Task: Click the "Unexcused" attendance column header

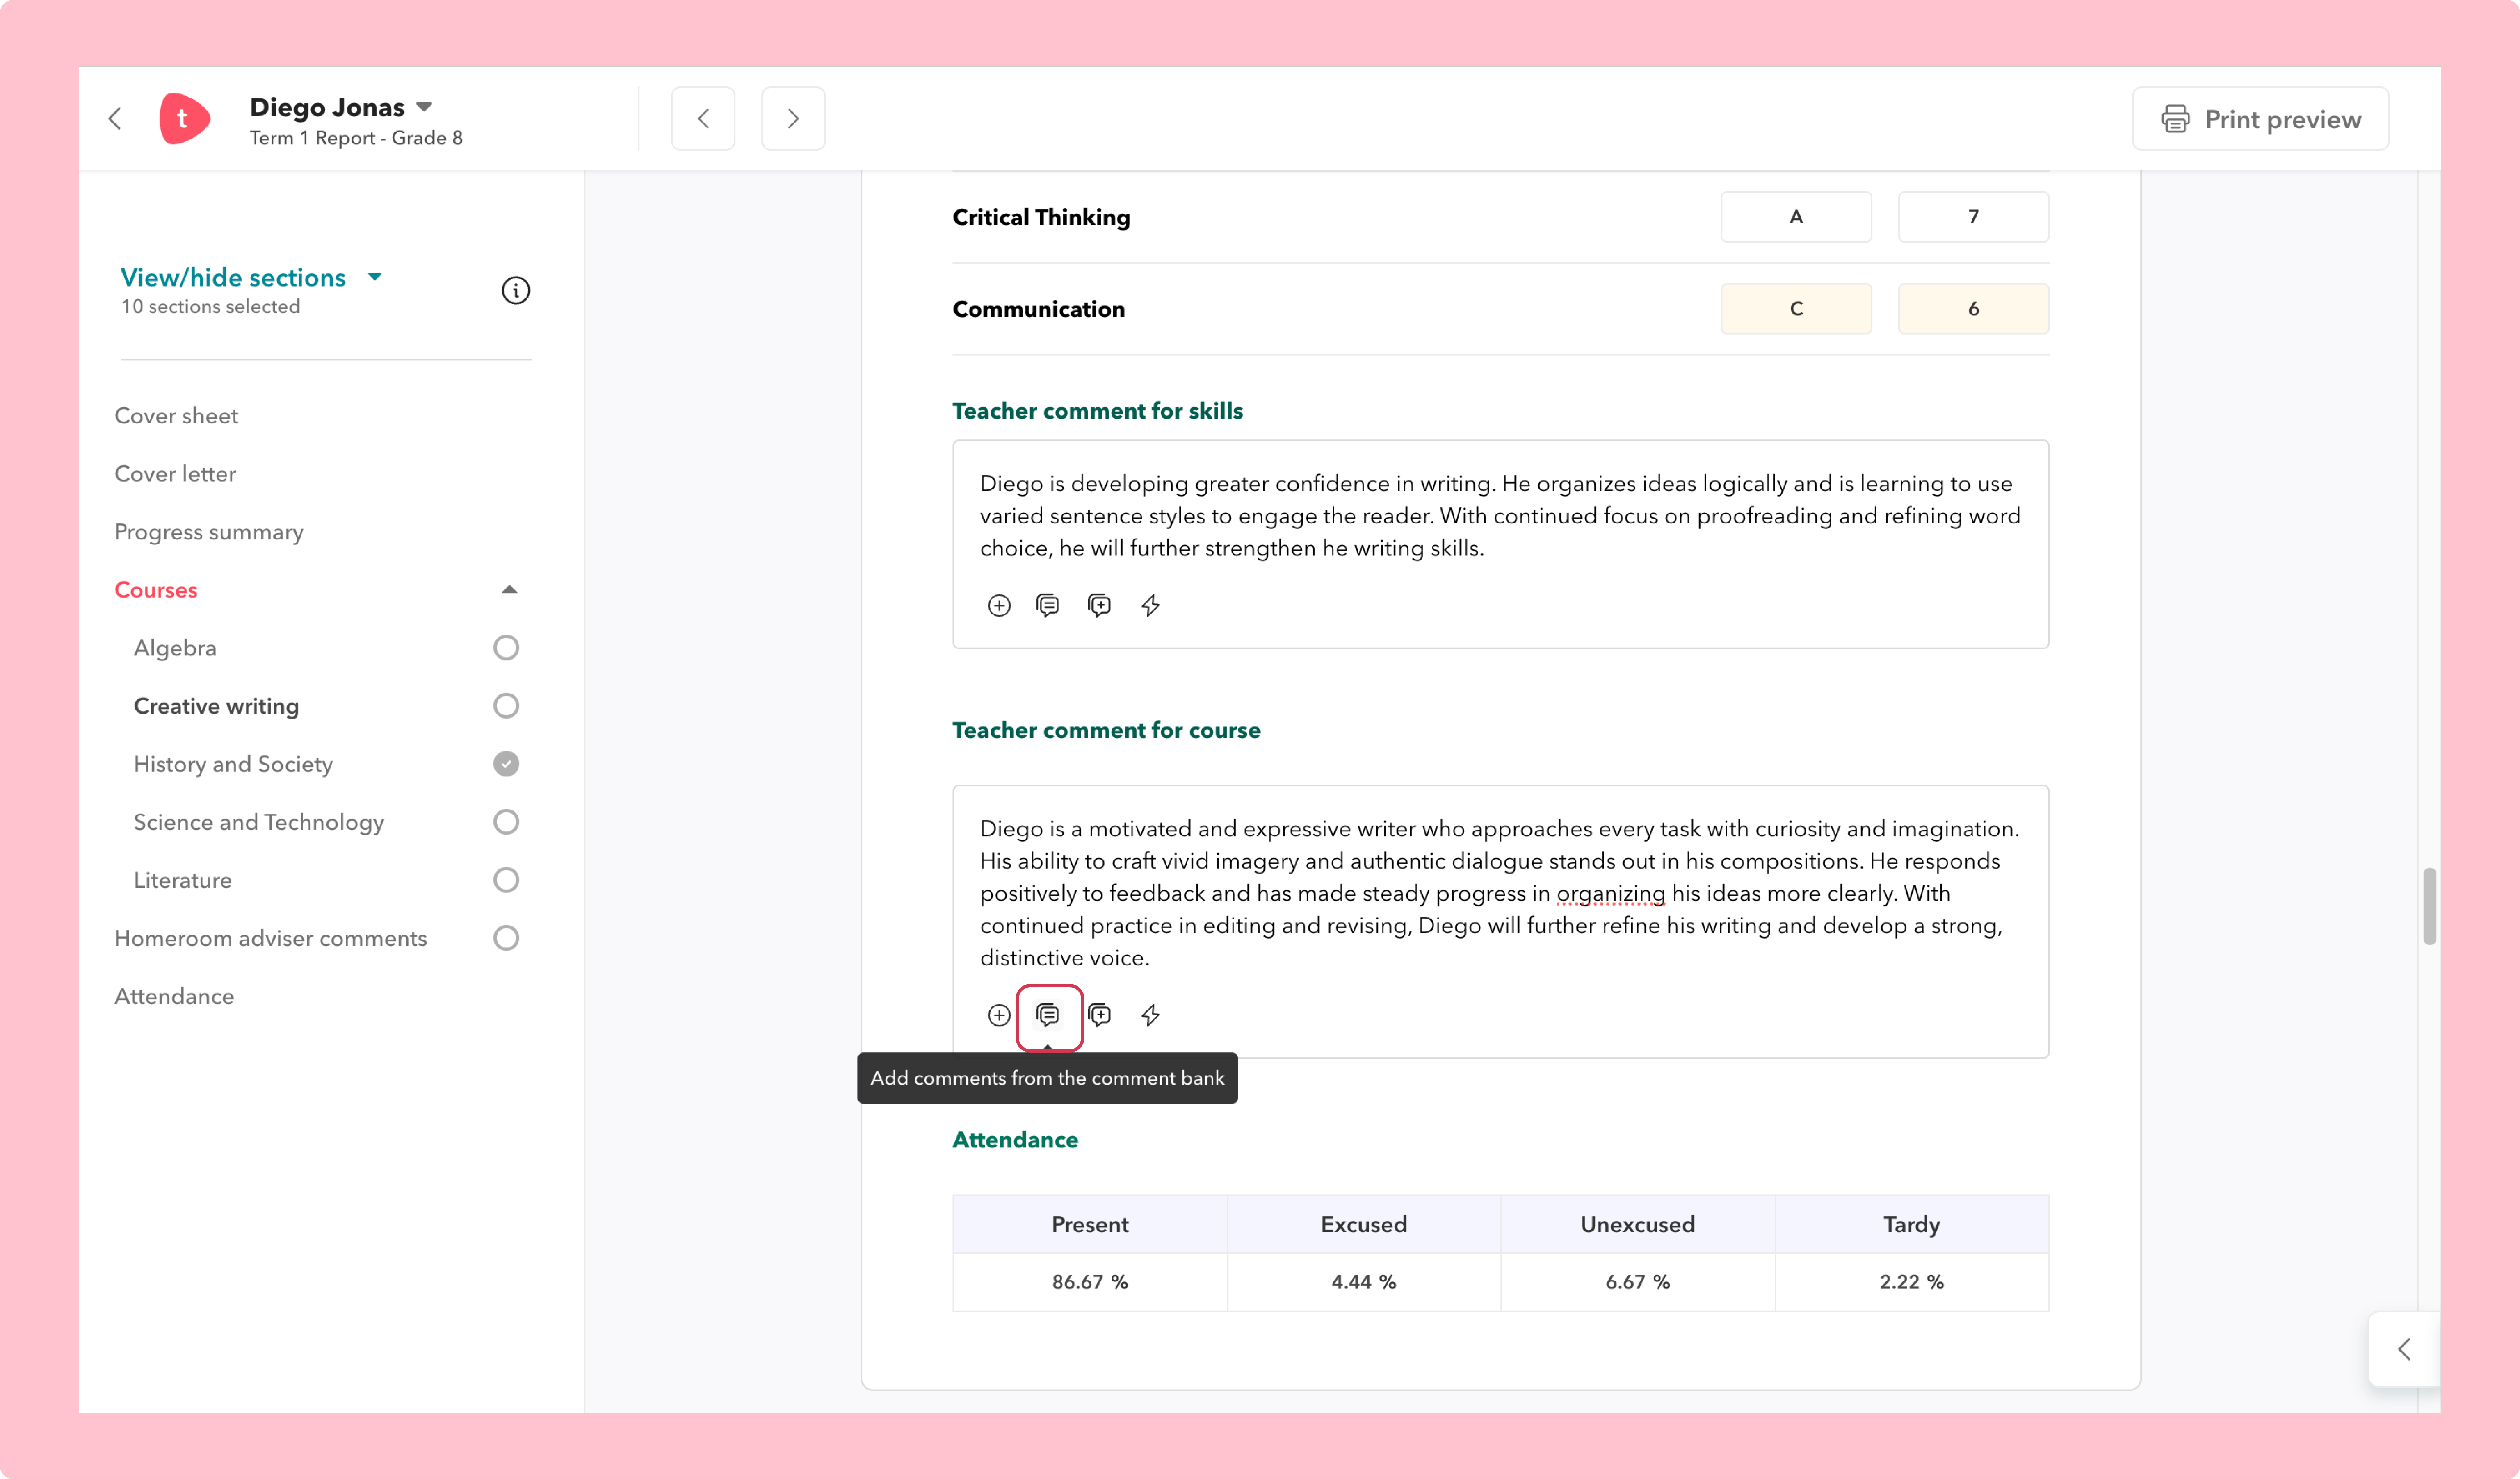Action: pyautogui.click(x=1638, y=1224)
